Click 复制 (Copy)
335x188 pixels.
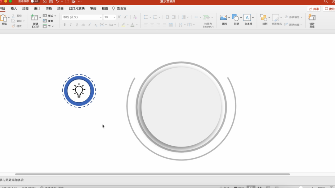(x=17, y=21)
